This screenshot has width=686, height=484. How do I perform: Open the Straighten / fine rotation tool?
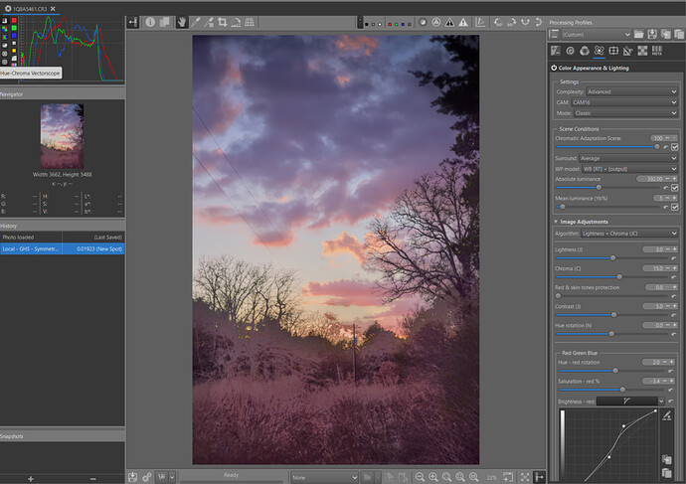(237, 21)
